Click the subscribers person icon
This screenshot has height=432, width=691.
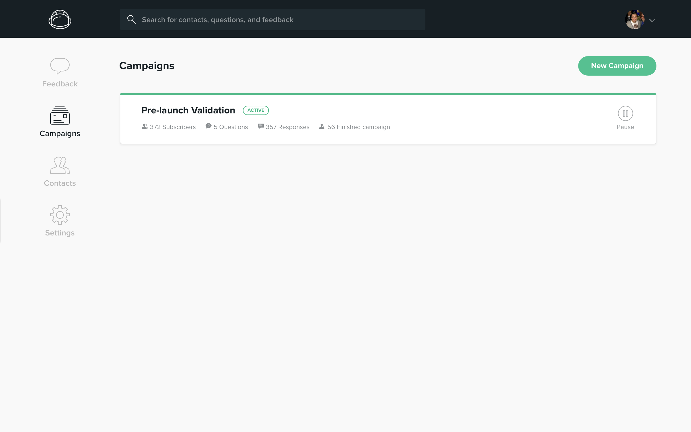pyautogui.click(x=145, y=126)
